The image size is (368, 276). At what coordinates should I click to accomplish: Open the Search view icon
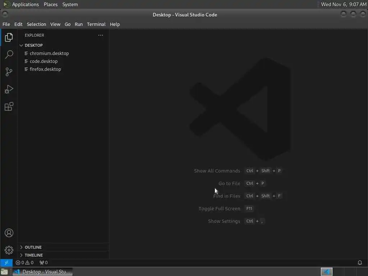(9, 55)
